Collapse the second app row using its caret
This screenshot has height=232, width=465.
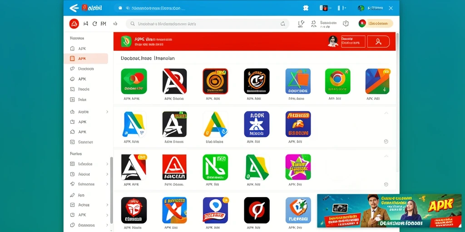point(386,113)
